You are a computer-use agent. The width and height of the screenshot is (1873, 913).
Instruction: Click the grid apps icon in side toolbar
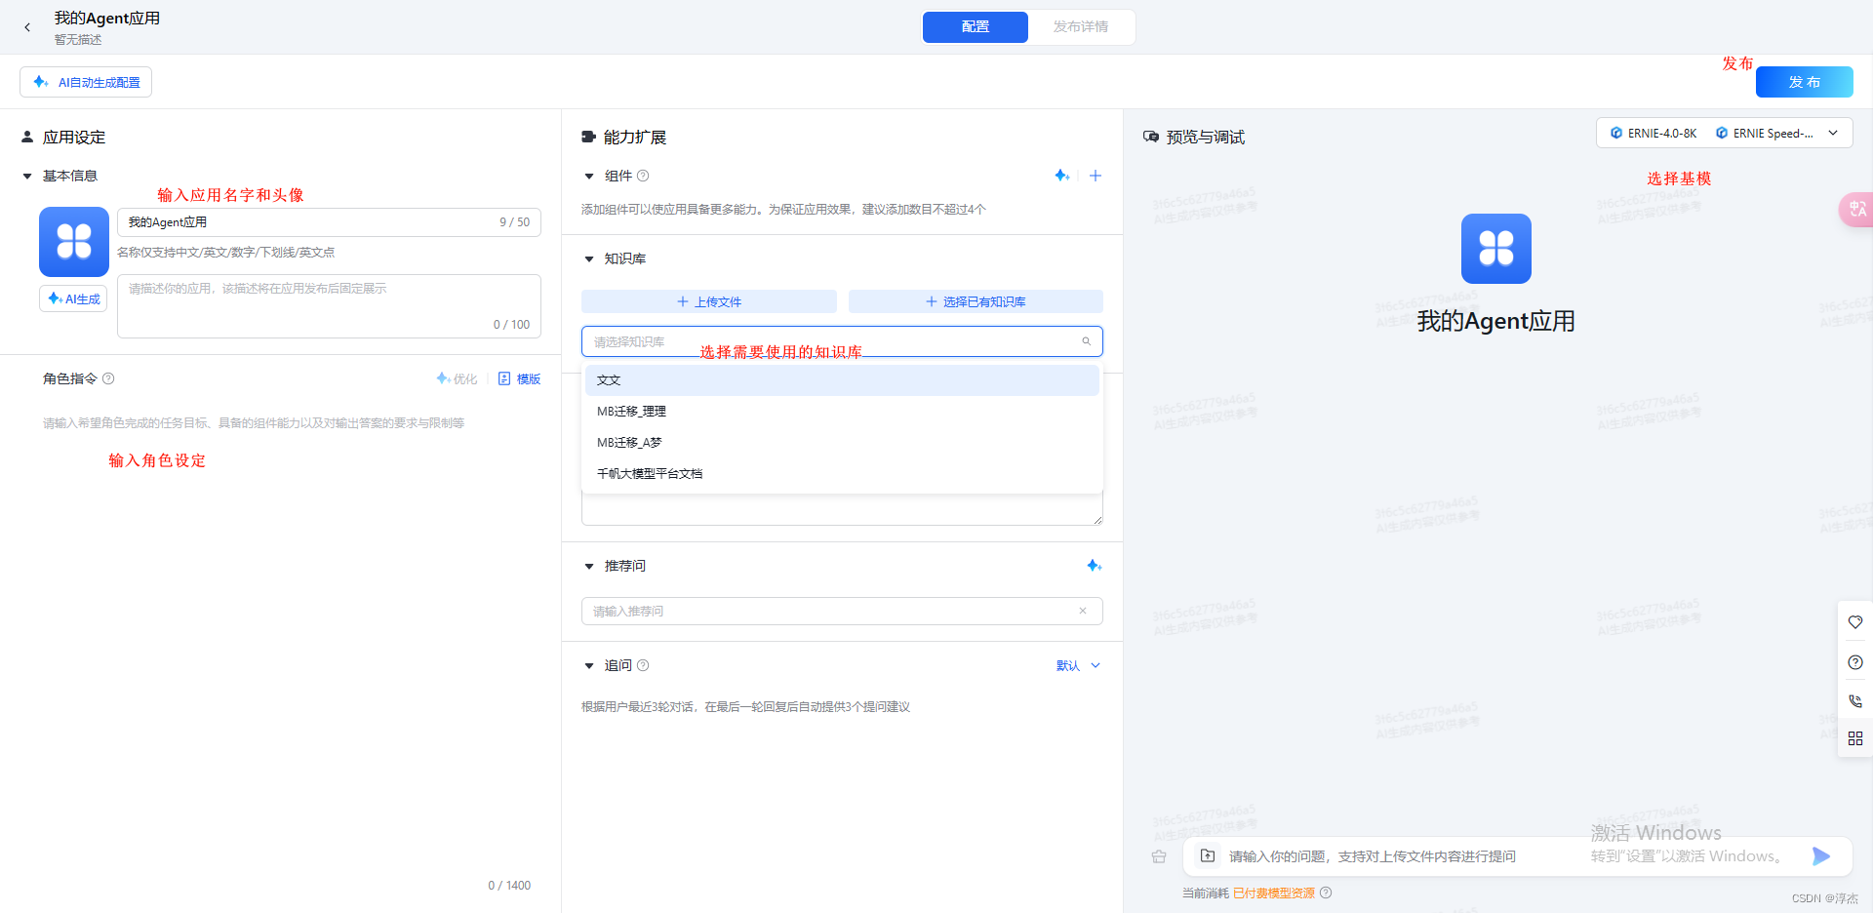[1855, 738]
